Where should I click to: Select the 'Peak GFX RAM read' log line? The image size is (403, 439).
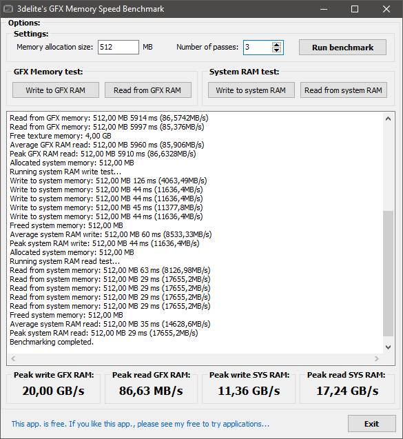point(103,154)
